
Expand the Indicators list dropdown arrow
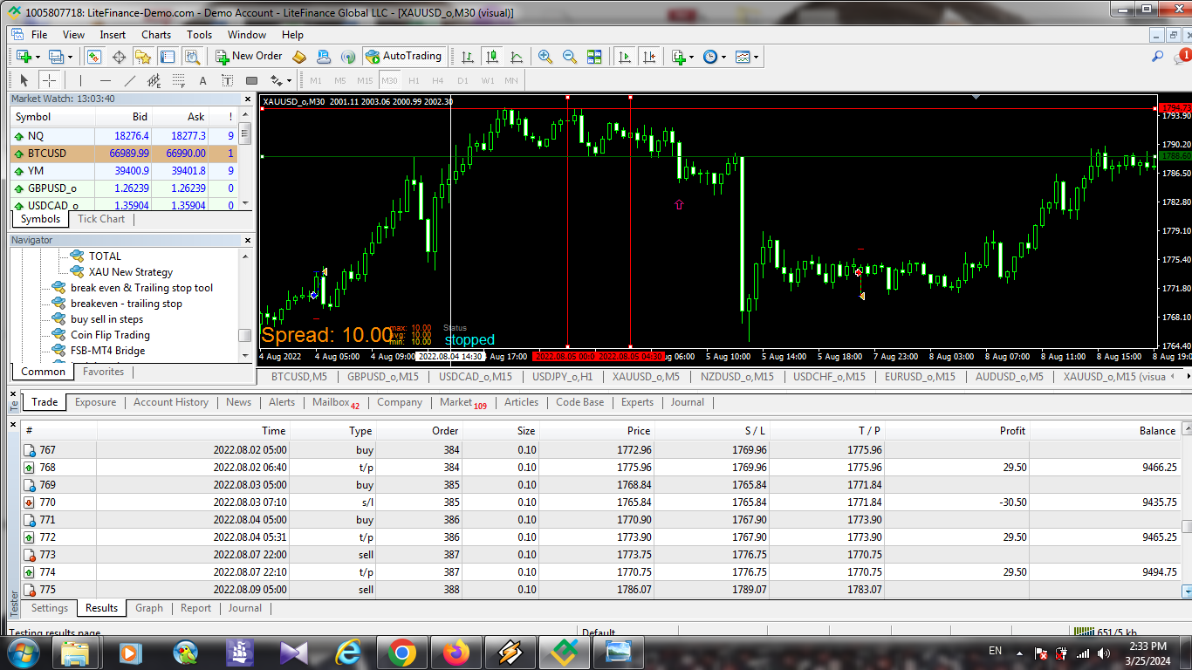[691, 58]
